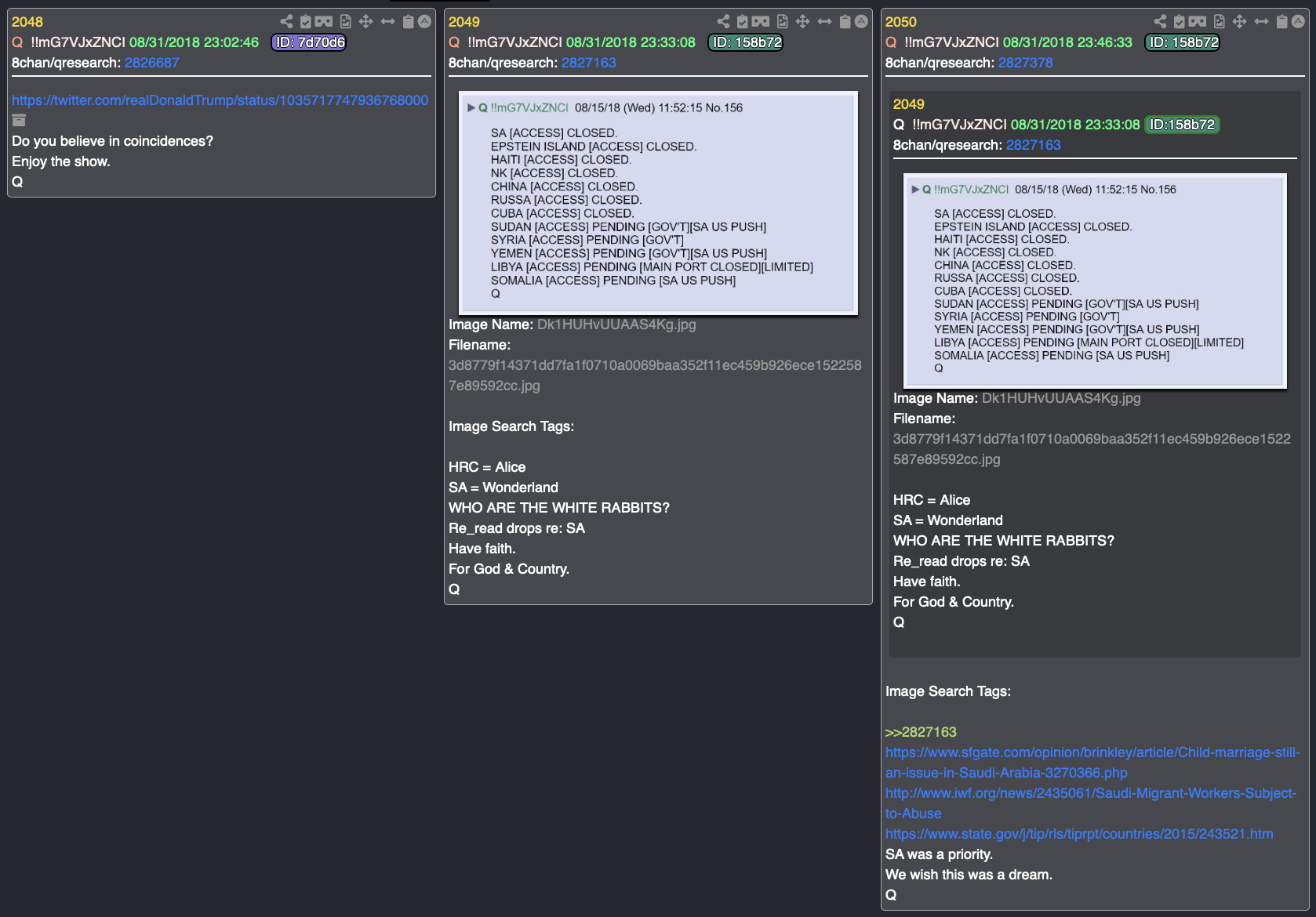This screenshot has width=1316, height=917.
Task: Click the clipboard-check icon on post 2048
Action: point(306,22)
